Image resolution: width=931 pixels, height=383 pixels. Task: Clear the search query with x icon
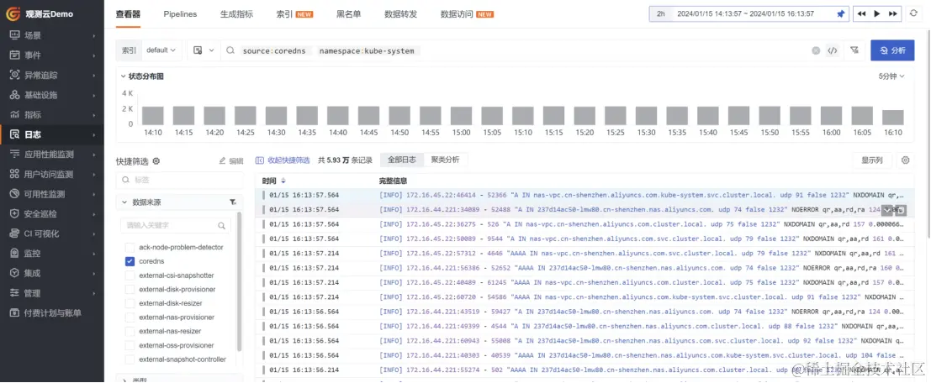click(816, 50)
